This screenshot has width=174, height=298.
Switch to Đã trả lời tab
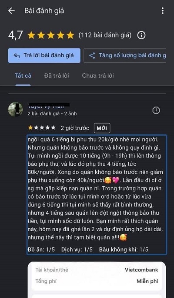click(x=57, y=75)
